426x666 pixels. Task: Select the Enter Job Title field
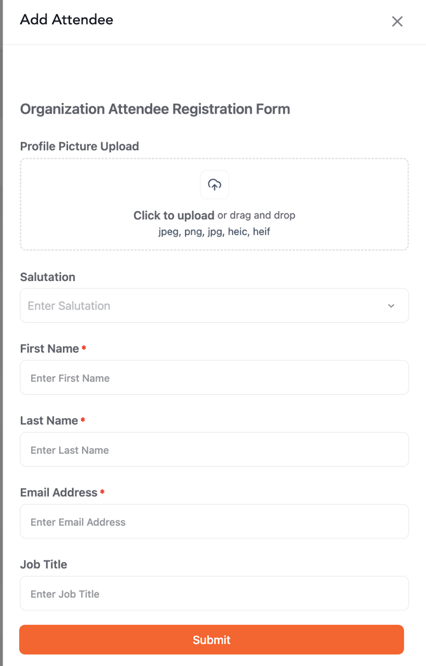click(214, 594)
